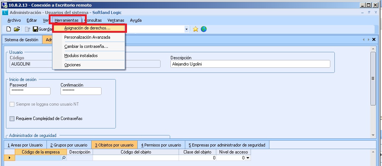Toggle Siempre se loggea como usuario NT
This screenshot has height=166, width=382.
[12, 104]
